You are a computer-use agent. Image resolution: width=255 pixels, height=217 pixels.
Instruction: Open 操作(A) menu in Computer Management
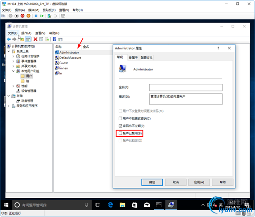click(x=26, y=33)
